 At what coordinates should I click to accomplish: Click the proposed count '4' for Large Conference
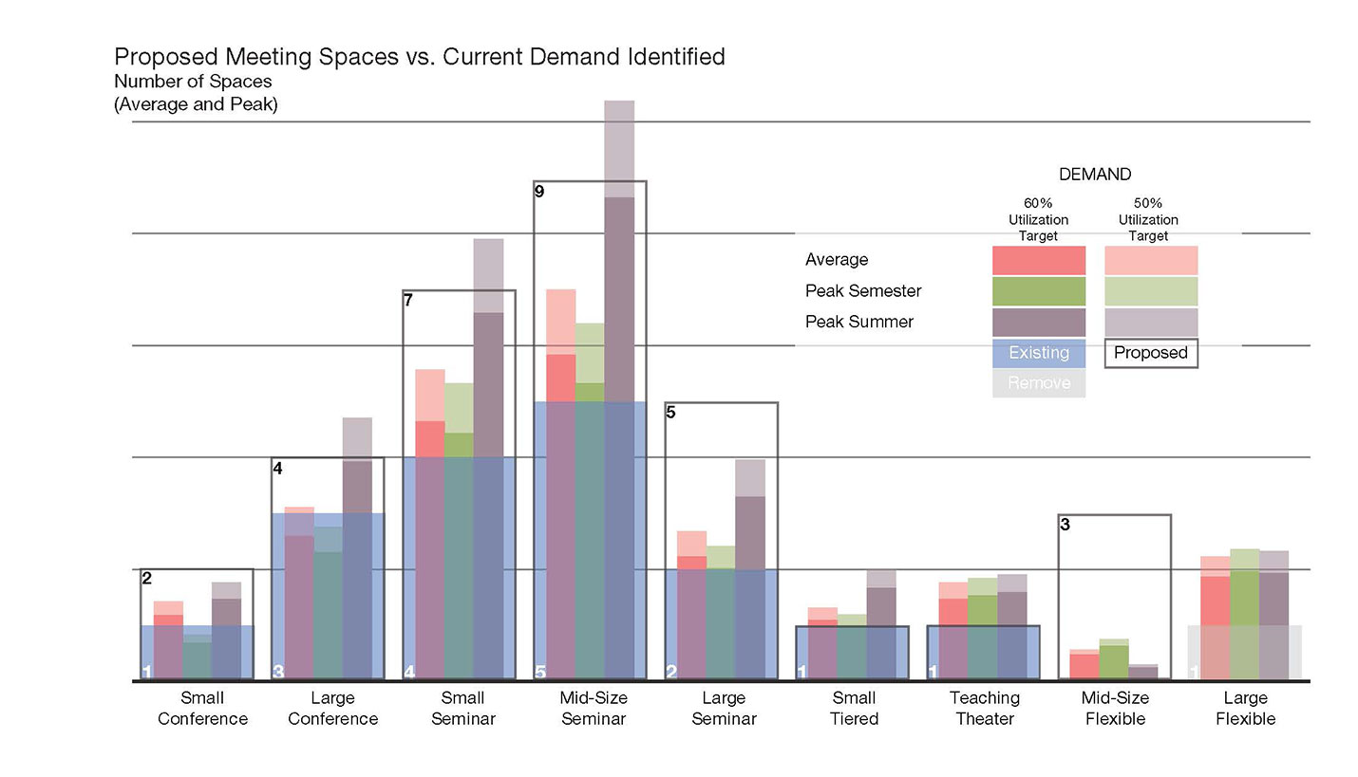coord(278,469)
